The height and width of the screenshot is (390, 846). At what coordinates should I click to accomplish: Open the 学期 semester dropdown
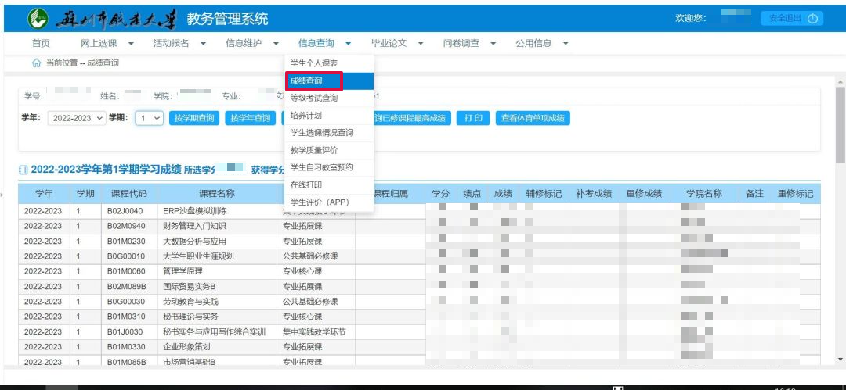(150, 119)
